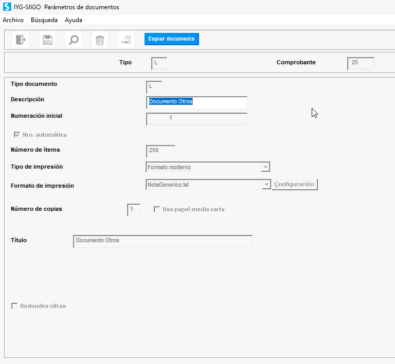Select the Número de ítems field
Viewport: 395px width, 364px height.
(x=160, y=151)
